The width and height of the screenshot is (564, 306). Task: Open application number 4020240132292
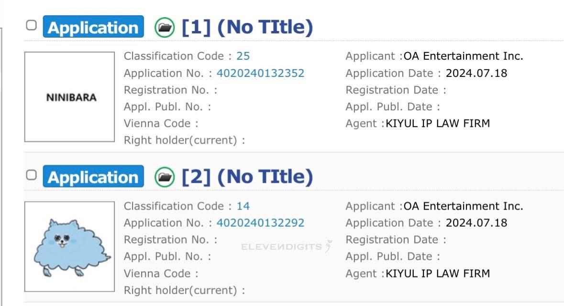click(x=260, y=223)
